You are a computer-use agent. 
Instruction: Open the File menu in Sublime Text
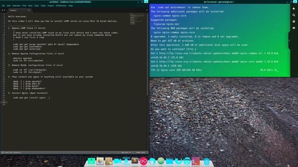click(3, 6)
